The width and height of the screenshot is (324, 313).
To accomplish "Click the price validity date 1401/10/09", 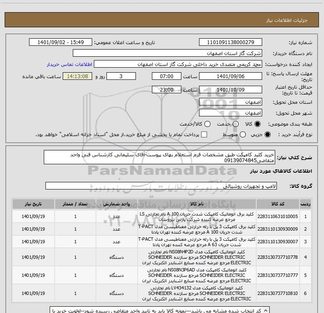I will (x=231, y=90).
